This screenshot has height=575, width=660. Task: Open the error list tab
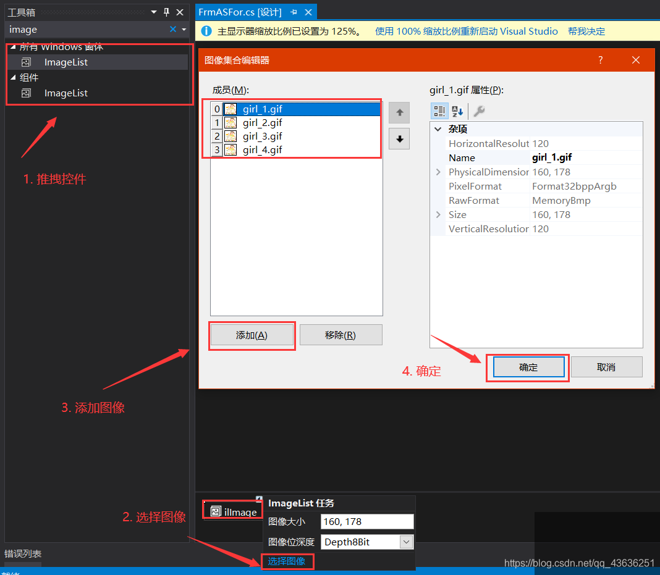pos(23,553)
